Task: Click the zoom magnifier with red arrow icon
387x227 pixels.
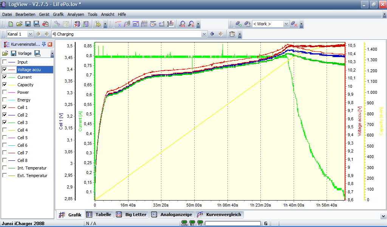Action: coord(191,24)
